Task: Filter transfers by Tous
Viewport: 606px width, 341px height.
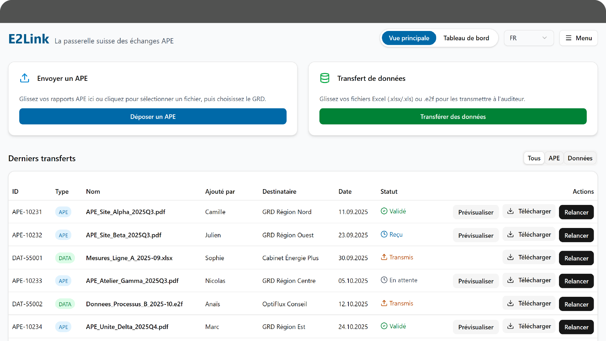Action: pyautogui.click(x=534, y=158)
